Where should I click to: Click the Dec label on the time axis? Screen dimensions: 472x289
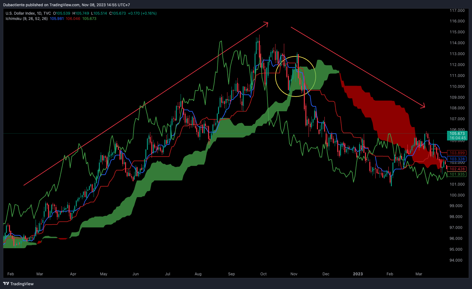tap(326, 274)
